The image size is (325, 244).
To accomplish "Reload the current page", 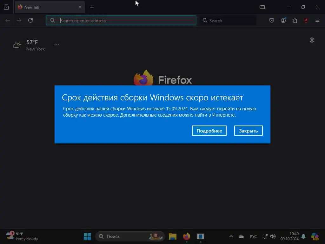I will pyautogui.click(x=30, y=20).
